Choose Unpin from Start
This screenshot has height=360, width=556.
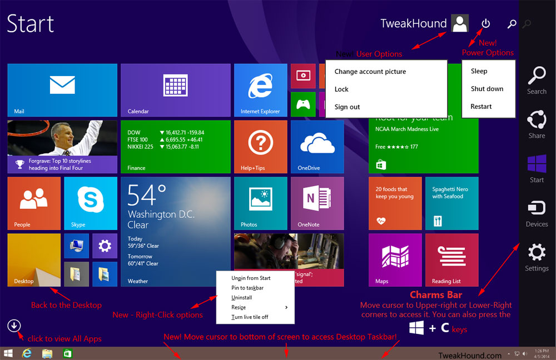(x=255, y=278)
